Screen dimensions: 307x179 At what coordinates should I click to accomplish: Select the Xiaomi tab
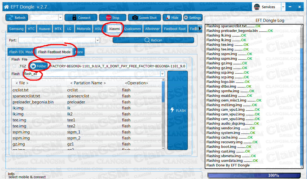point(114,29)
